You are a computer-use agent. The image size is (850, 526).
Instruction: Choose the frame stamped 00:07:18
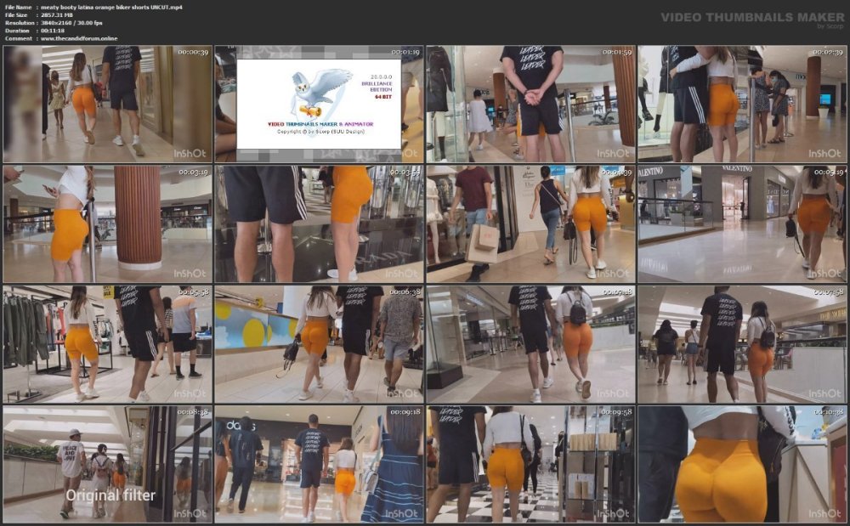tap(530, 344)
